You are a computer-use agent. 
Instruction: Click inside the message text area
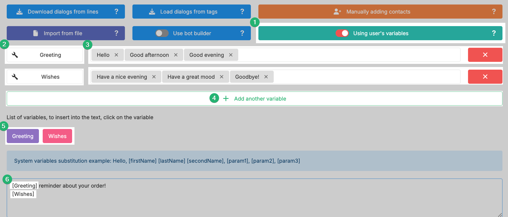pos(254,204)
